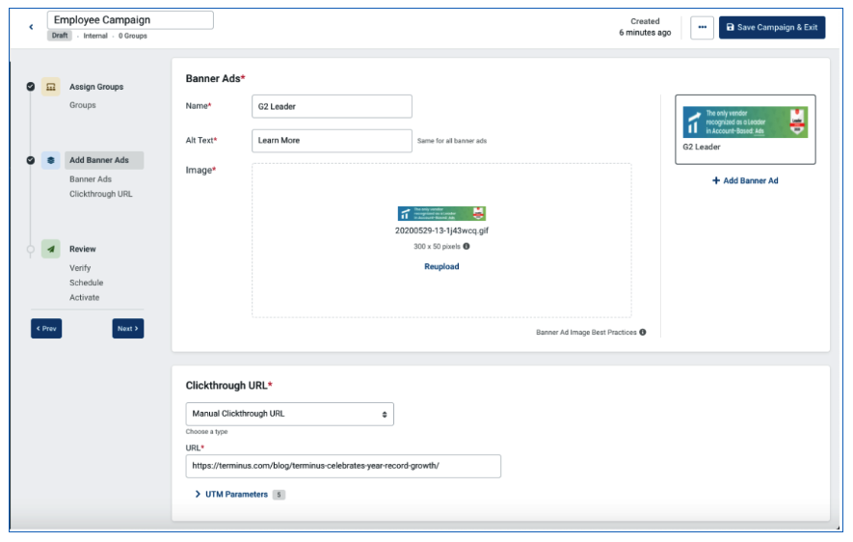This screenshot has height=542, width=853.
Task: Click the Review paper plane icon
Action: (x=50, y=249)
